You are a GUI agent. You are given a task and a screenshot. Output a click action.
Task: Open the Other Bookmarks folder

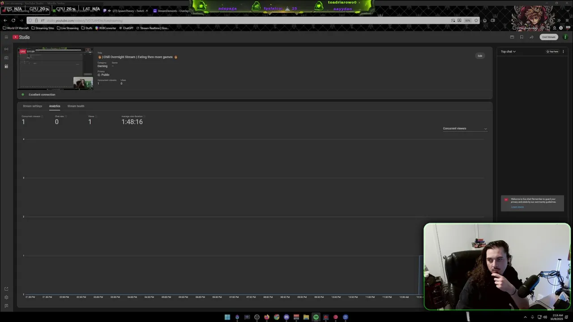525,28
